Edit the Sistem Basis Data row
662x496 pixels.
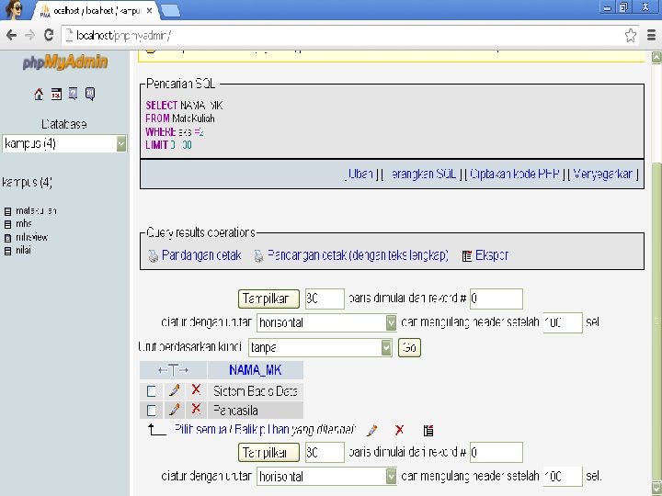[x=174, y=390]
